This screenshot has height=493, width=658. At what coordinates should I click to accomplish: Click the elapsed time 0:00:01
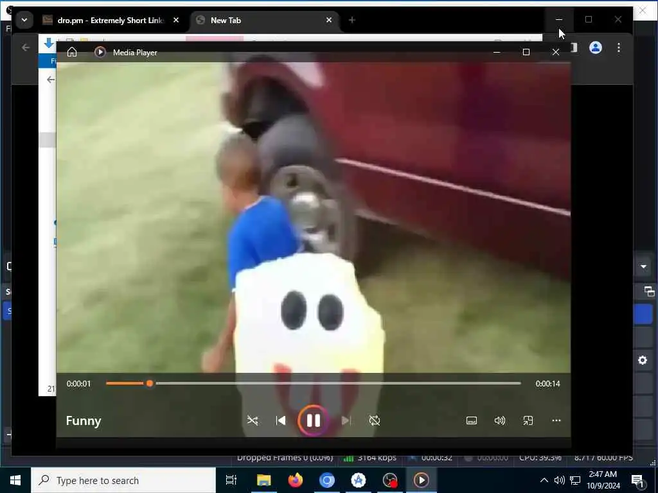click(78, 384)
